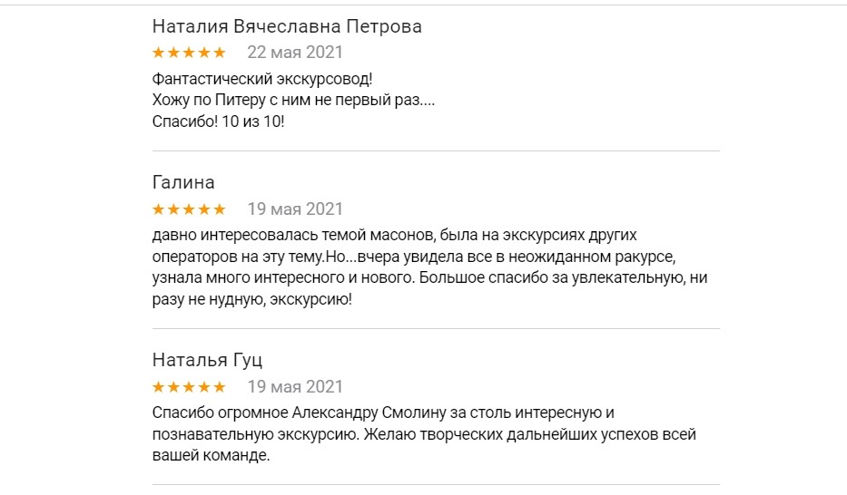Click the last star in Галина's rating
Viewport: 847px width, 495px height.
tap(219, 209)
